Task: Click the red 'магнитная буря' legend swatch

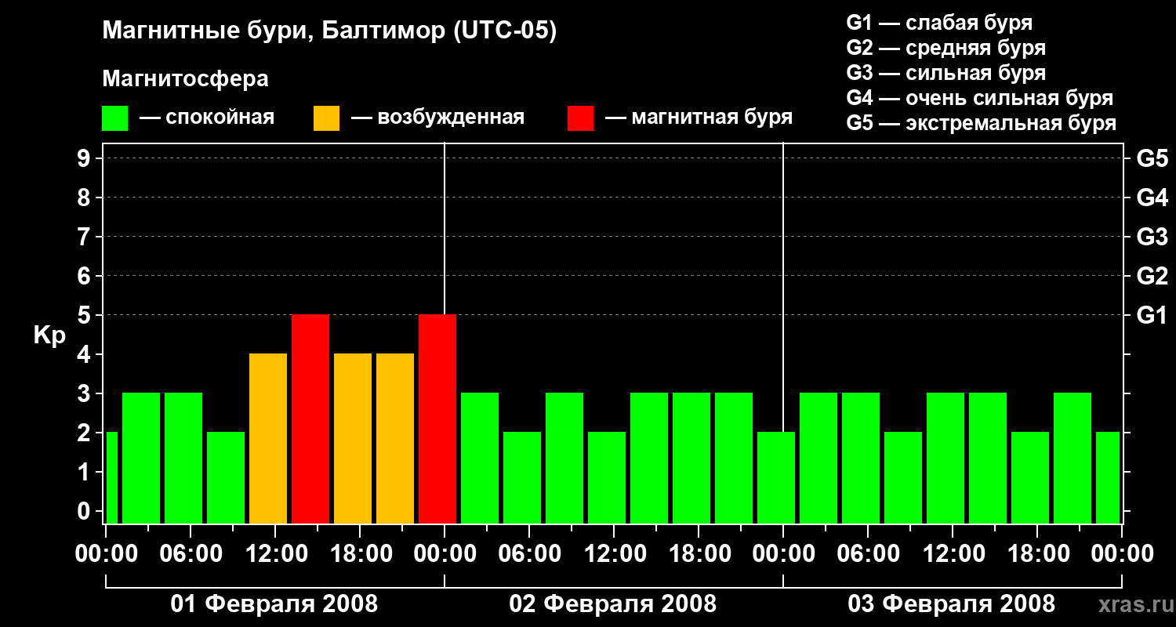Action: [x=580, y=118]
